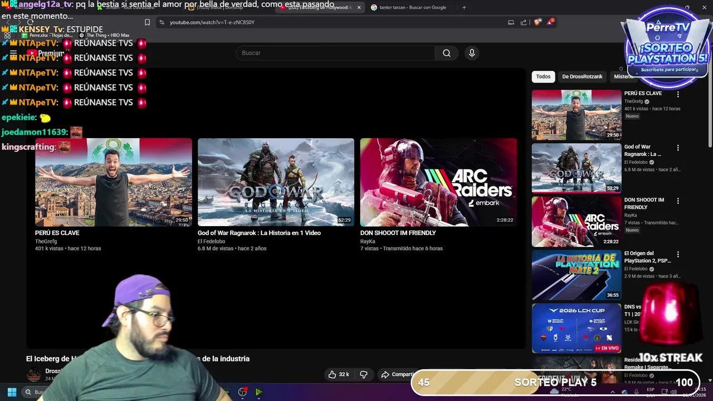Open sidebar 2026 LCK Cup live thumbnail
713x401 pixels.
(576, 329)
